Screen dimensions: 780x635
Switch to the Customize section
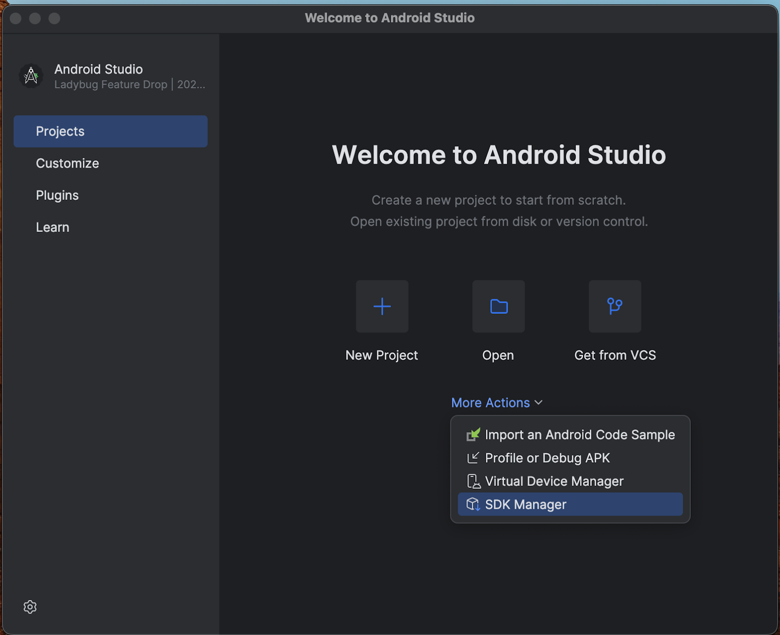(67, 163)
